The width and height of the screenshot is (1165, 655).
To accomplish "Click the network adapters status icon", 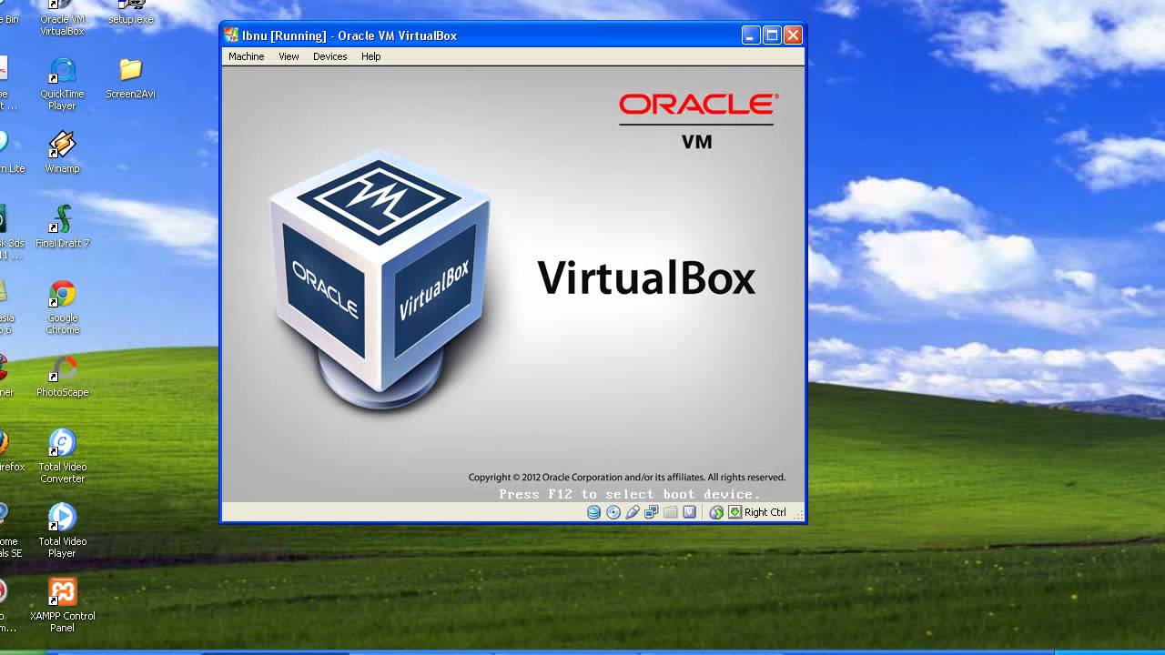I will (651, 512).
